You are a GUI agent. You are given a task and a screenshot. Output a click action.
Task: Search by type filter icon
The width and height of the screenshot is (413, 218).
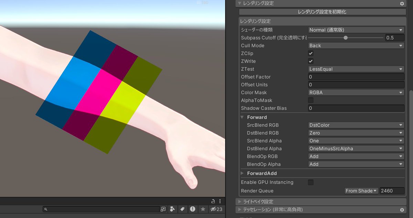172,209
